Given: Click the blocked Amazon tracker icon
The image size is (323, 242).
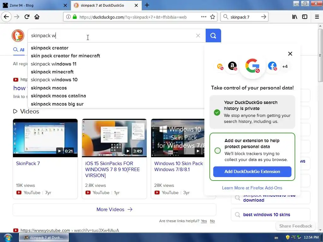Looking at the screenshot, I should tap(232, 66).
